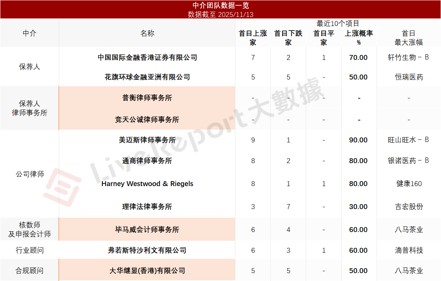Screen dimensions: 441x281
Task: Click 吉宏股份
Action: point(409,206)
